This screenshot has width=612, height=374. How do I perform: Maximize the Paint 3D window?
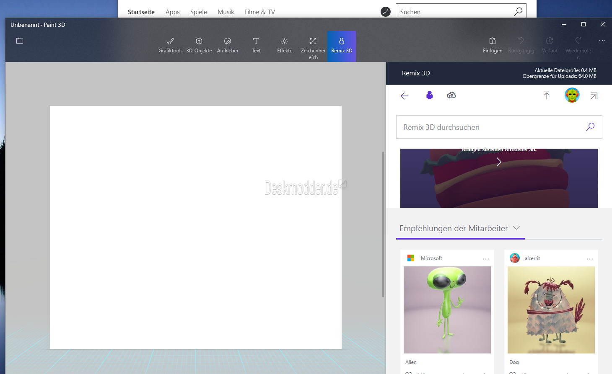[x=583, y=24]
